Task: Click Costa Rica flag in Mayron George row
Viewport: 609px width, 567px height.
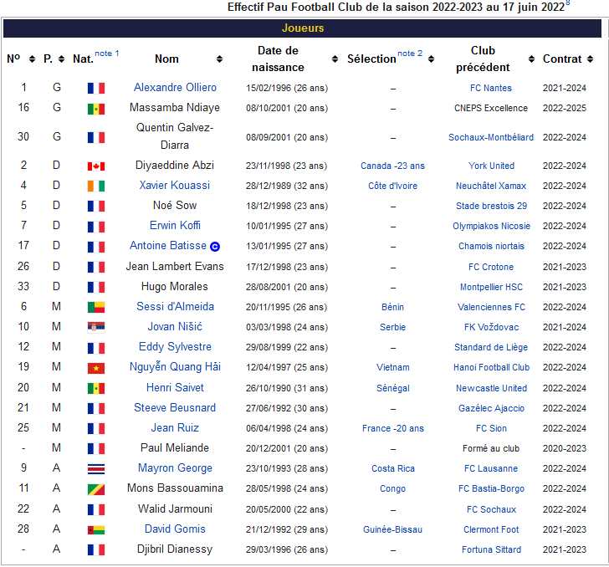Action: click(x=96, y=469)
